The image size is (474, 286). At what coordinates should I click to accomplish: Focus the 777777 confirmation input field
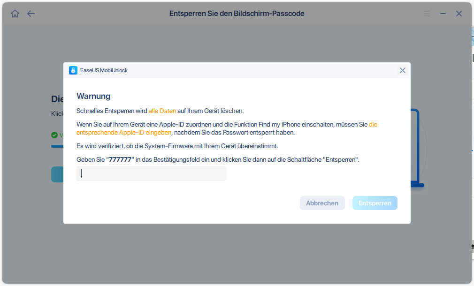[x=152, y=173]
